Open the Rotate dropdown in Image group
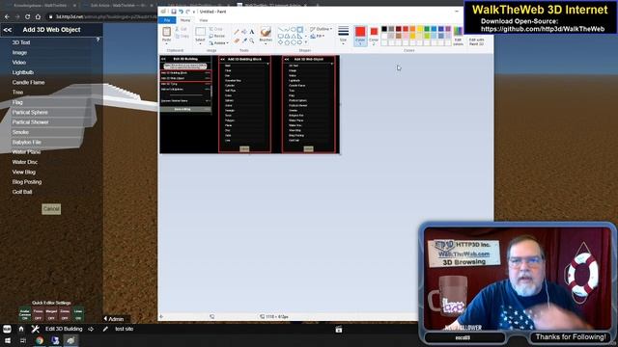 click(x=219, y=42)
